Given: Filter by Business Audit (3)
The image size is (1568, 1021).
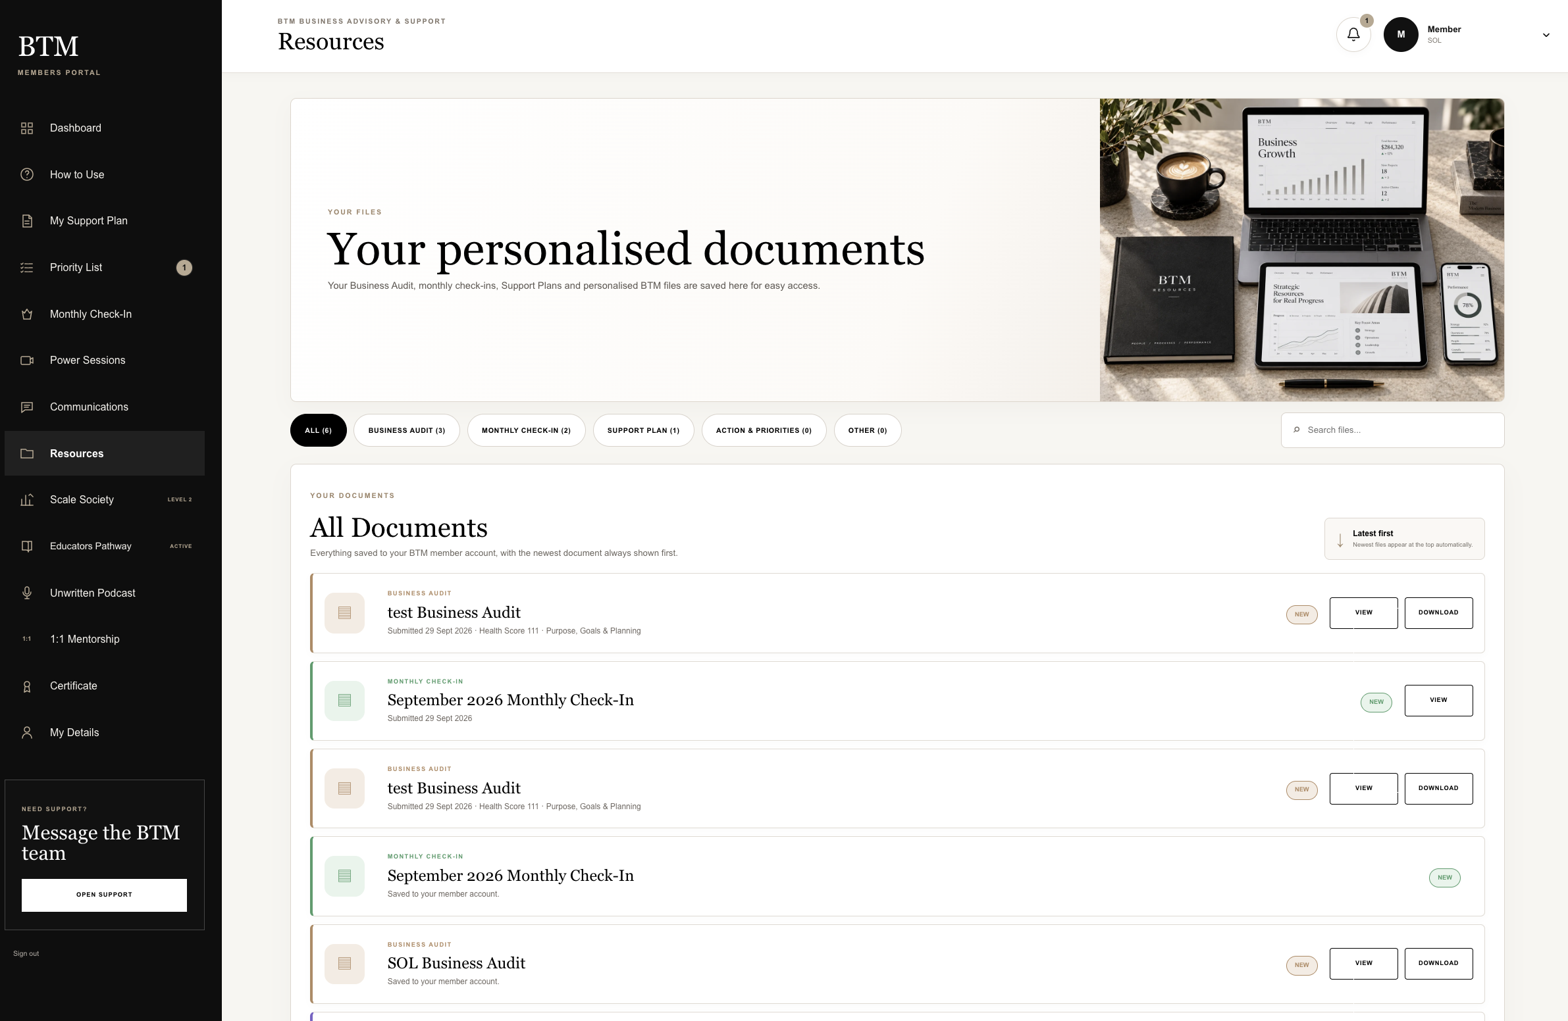Looking at the screenshot, I should click(x=407, y=430).
